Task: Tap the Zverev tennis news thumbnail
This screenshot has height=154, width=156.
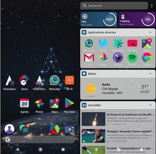Action: (93, 136)
